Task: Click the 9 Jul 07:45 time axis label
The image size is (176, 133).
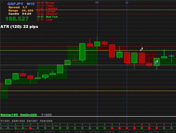Action: click(65, 132)
